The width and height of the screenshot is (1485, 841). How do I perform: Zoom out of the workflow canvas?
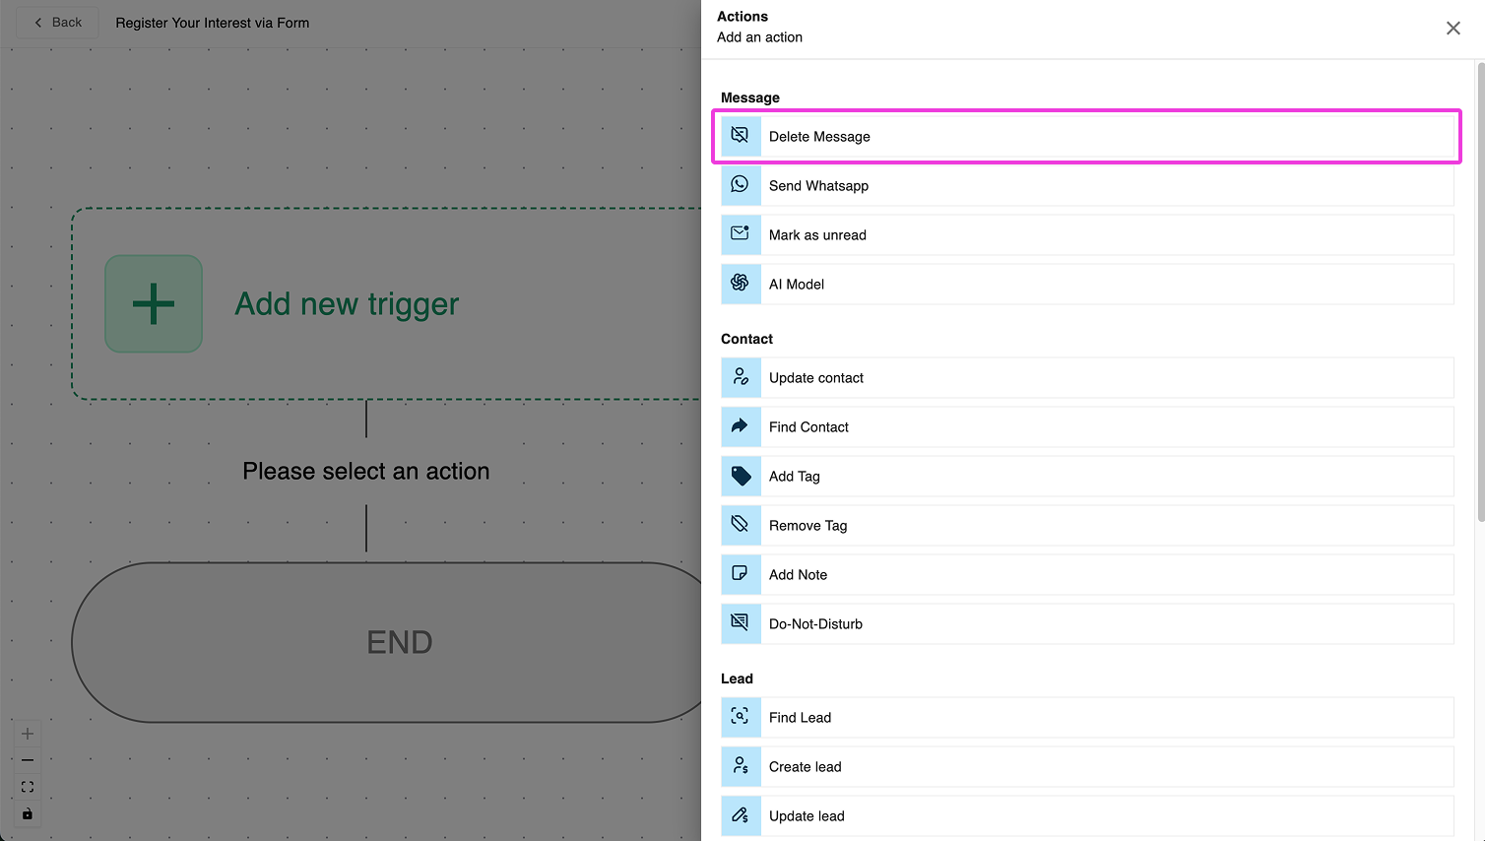[x=28, y=760]
